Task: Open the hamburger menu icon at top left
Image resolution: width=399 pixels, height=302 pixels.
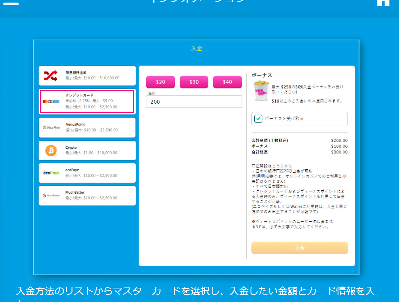Action: (11, 3)
